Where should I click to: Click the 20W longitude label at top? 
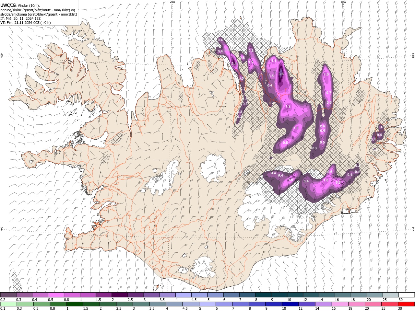172,2
